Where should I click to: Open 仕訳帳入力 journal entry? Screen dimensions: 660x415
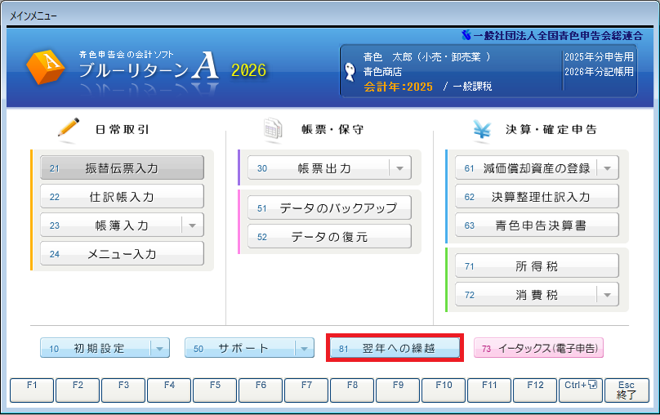pos(122,197)
